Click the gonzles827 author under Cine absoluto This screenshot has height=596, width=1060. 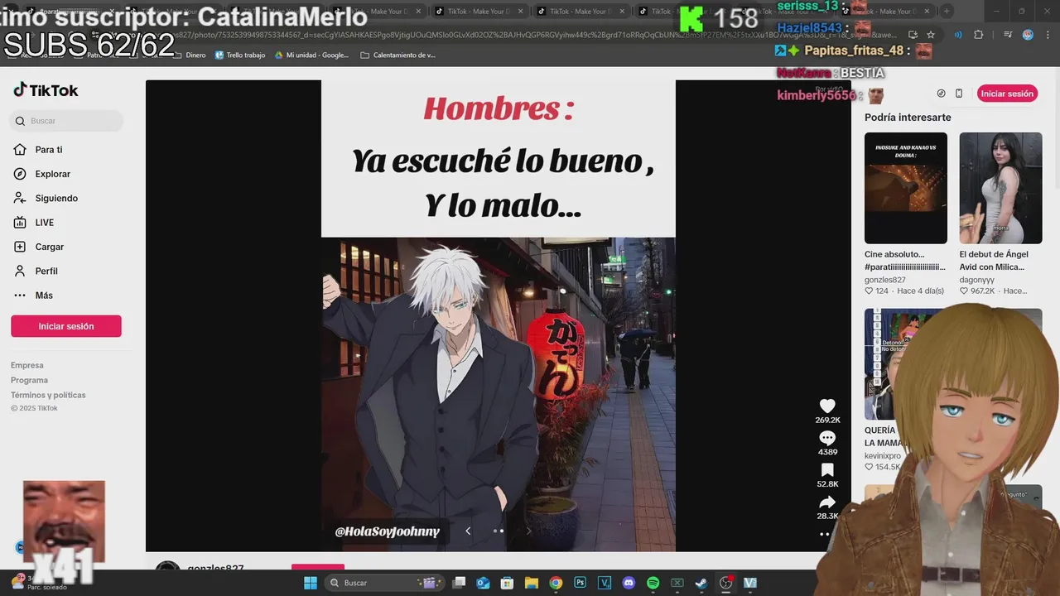pos(885,280)
